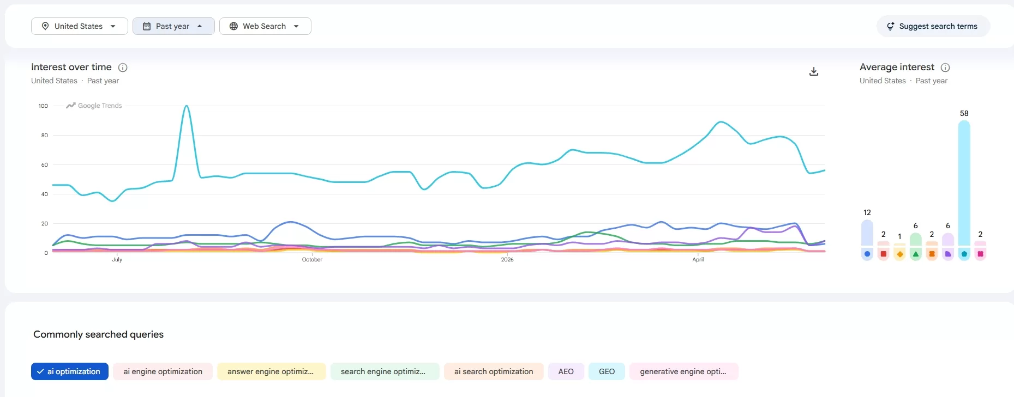This screenshot has height=397, width=1014.
Task: Click the red square legend marker in average bars
Action: click(x=884, y=254)
